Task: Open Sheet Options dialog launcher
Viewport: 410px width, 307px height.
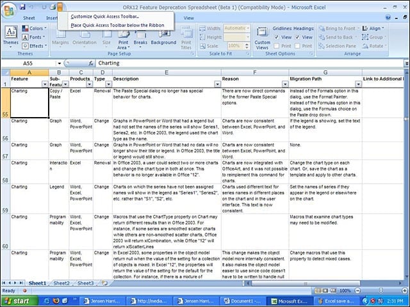Action: coord(311,54)
